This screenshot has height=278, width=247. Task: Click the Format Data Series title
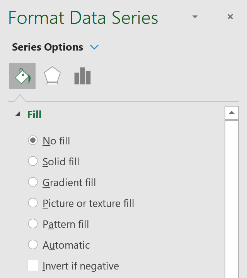click(x=83, y=18)
